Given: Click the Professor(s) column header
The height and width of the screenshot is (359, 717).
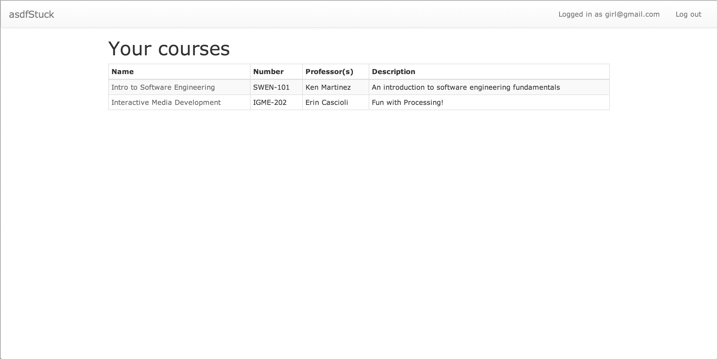Looking at the screenshot, I should click(329, 72).
